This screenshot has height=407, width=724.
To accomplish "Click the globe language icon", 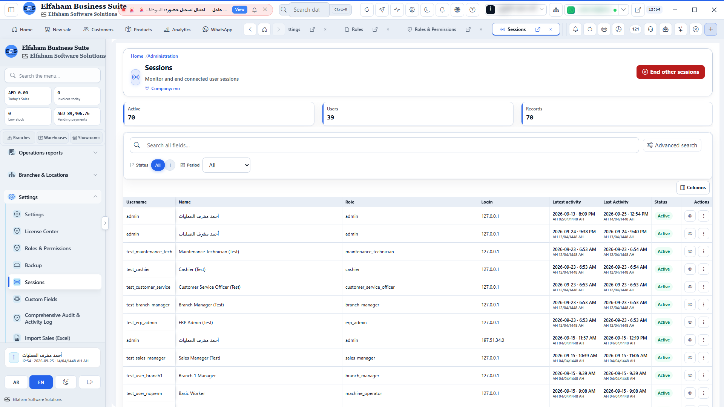I will [x=457, y=10].
